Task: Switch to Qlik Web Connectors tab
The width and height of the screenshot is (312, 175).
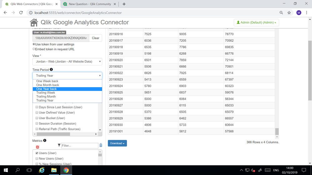Action: 31,4
